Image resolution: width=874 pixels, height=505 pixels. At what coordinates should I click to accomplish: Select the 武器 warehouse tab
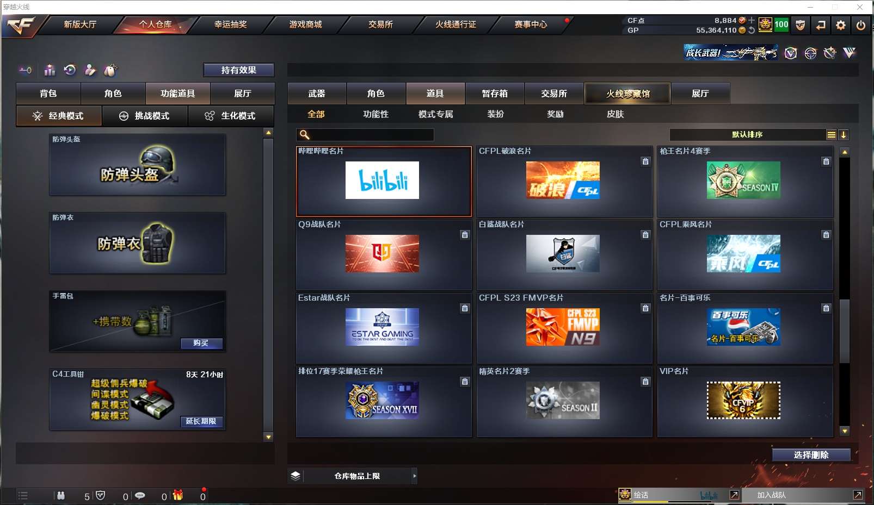[317, 93]
